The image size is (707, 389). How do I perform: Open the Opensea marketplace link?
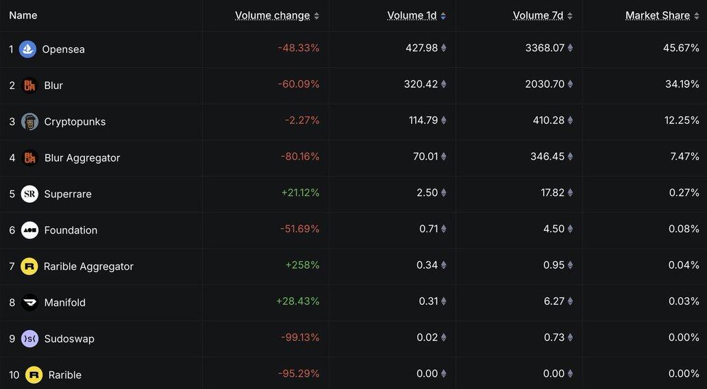click(63, 49)
